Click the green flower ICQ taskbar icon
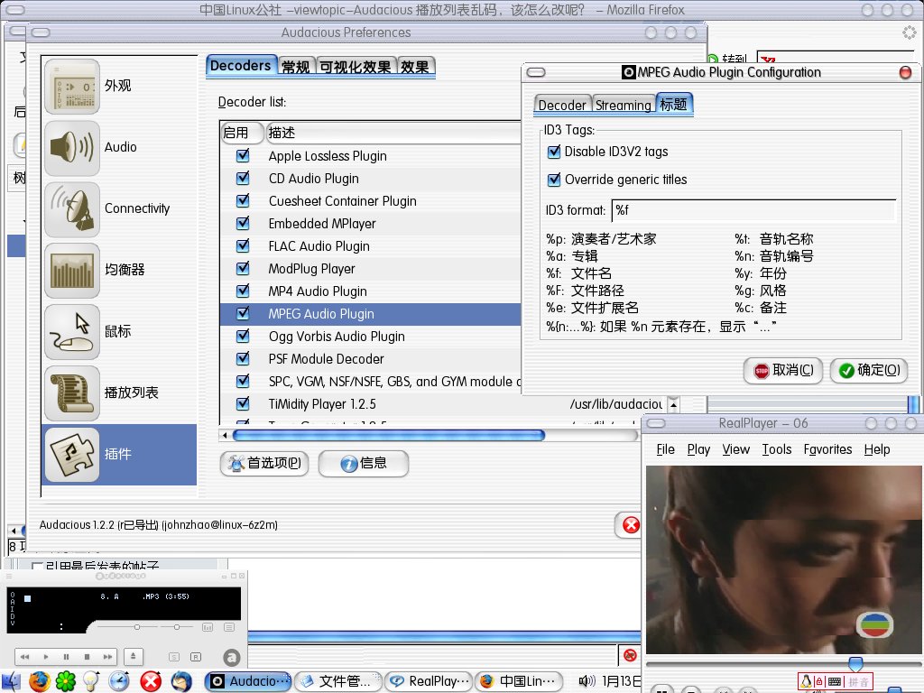This screenshot has width=924, height=693. click(x=65, y=681)
